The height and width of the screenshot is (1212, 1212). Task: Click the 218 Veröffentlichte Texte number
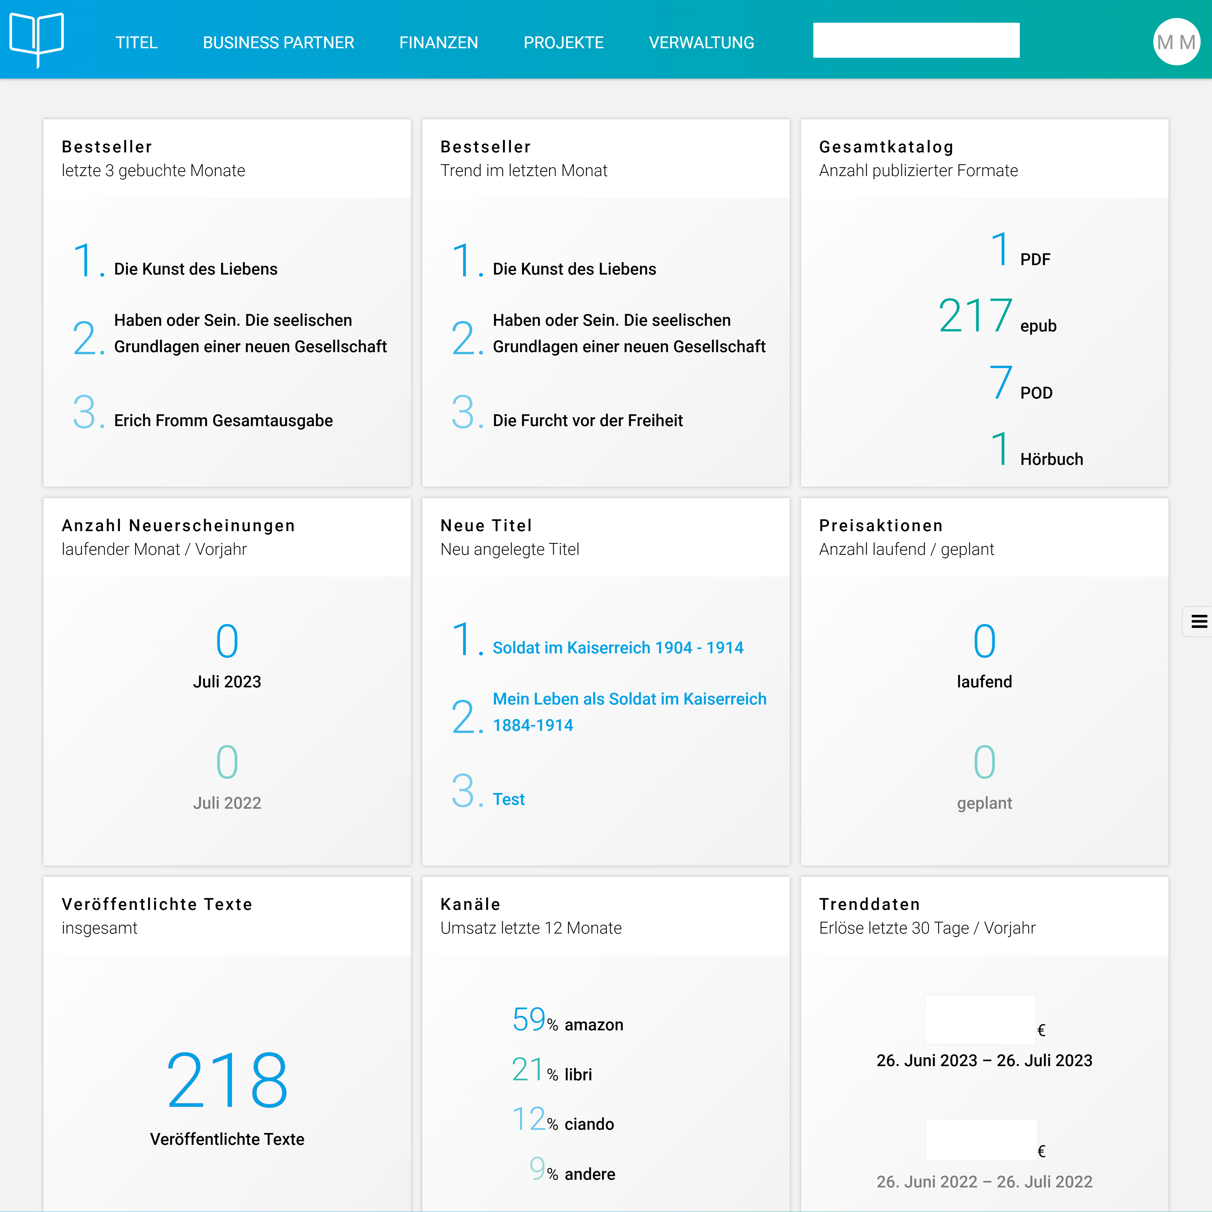(x=227, y=1080)
